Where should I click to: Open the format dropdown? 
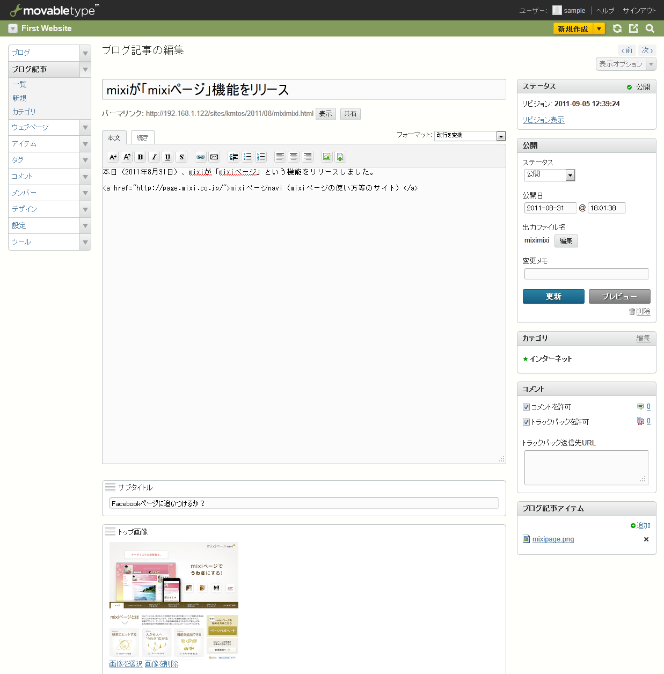point(470,136)
